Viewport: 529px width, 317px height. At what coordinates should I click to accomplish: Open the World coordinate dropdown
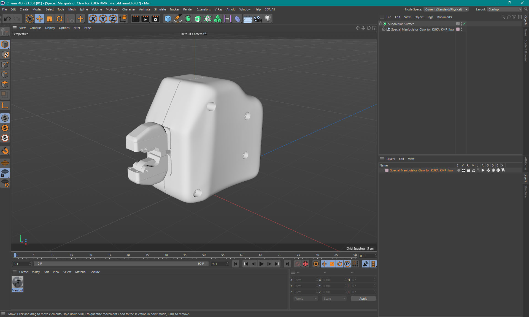pyautogui.click(x=306, y=299)
